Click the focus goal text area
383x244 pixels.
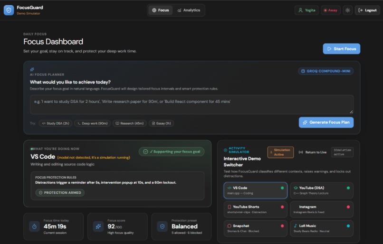[192, 104]
